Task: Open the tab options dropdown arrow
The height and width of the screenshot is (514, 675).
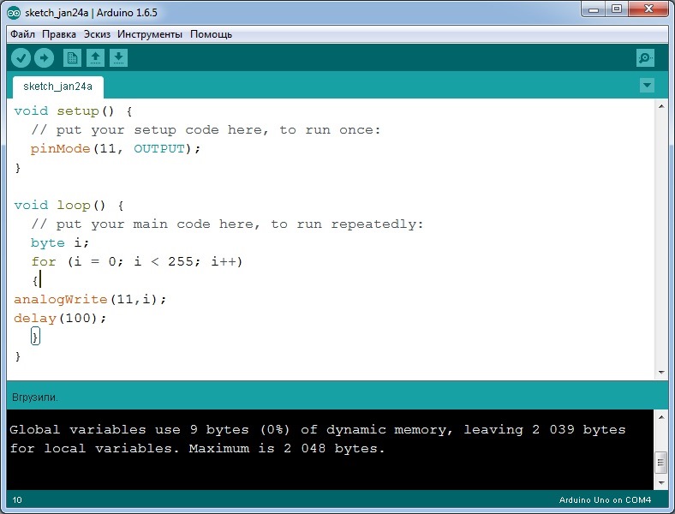Action: (647, 85)
